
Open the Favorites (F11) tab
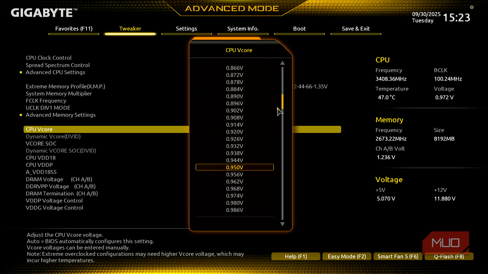point(74,29)
